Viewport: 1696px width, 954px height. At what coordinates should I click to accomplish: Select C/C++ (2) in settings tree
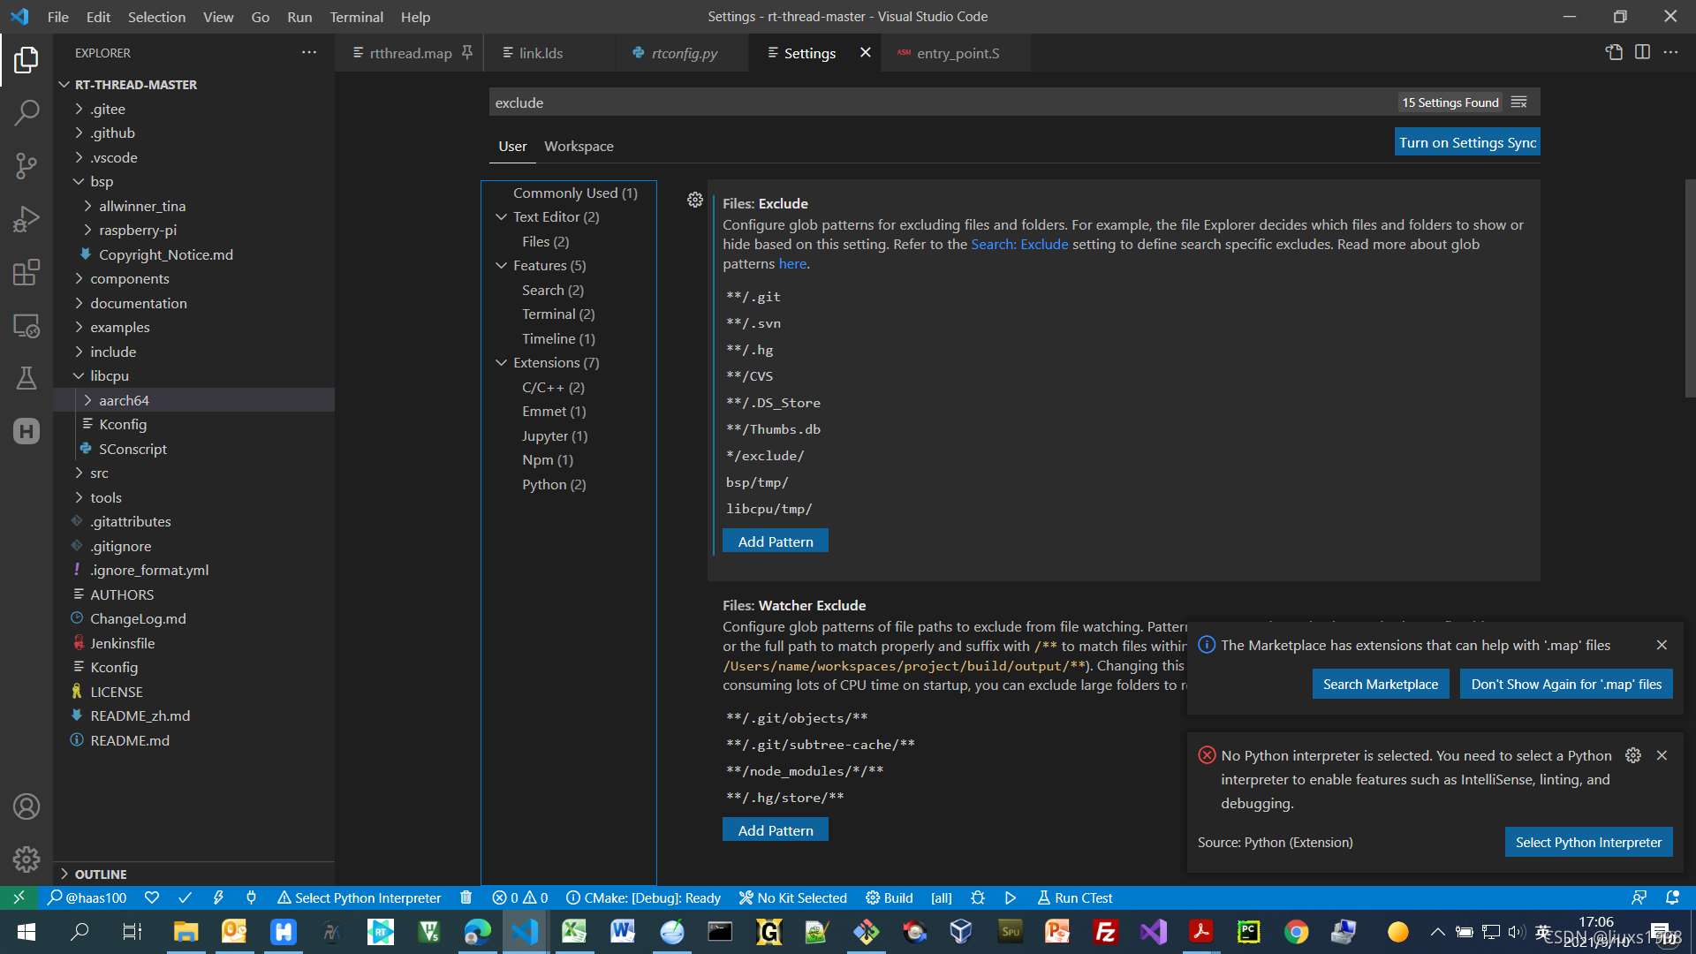point(553,387)
